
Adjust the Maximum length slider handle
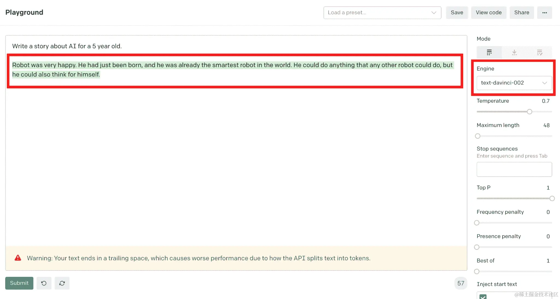point(478,136)
